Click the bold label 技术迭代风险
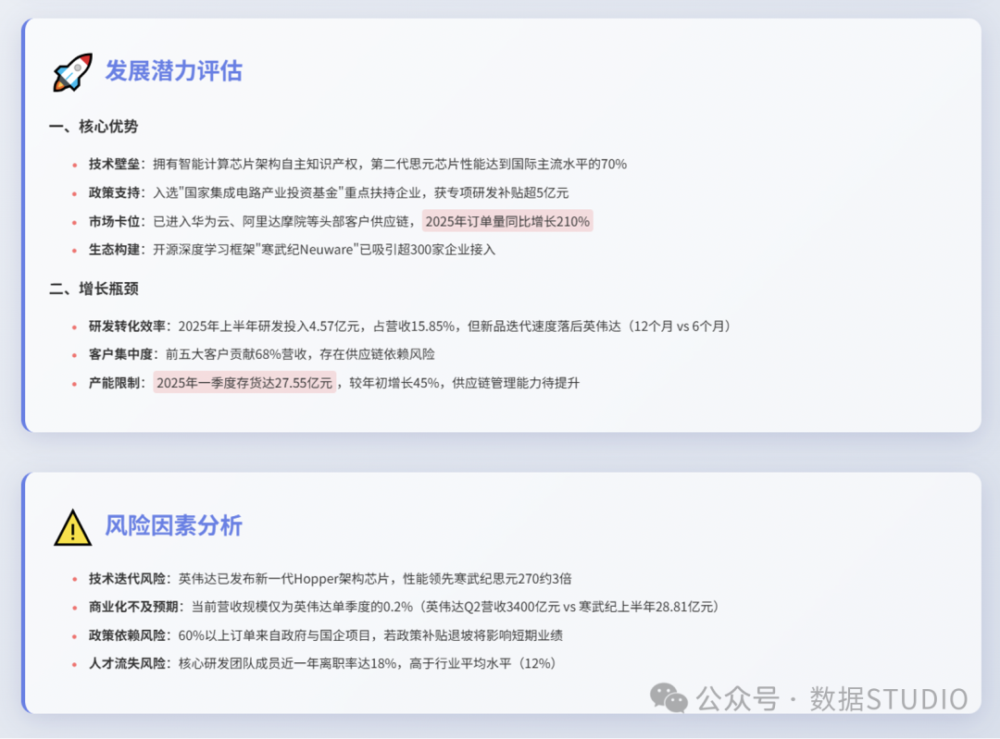This screenshot has width=1000, height=739. click(127, 578)
